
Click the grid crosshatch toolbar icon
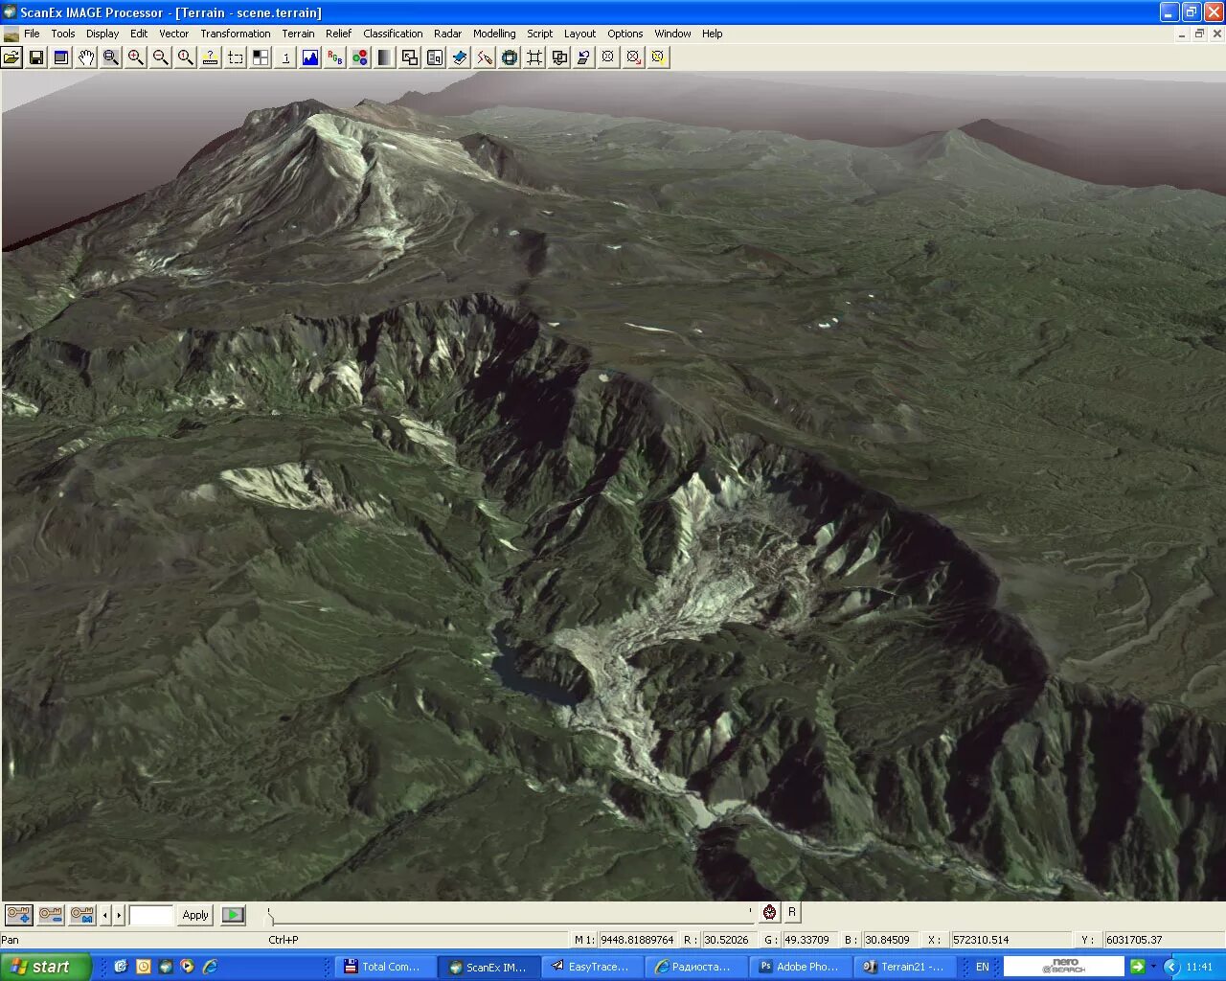pyautogui.click(x=534, y=57)
